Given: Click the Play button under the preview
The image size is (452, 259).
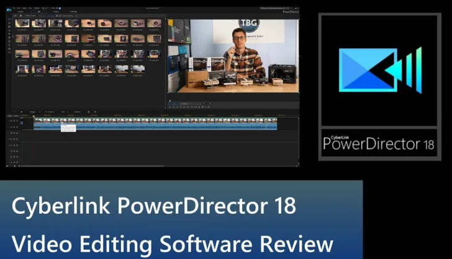Looking at the screenshot, I should [169, 107].
